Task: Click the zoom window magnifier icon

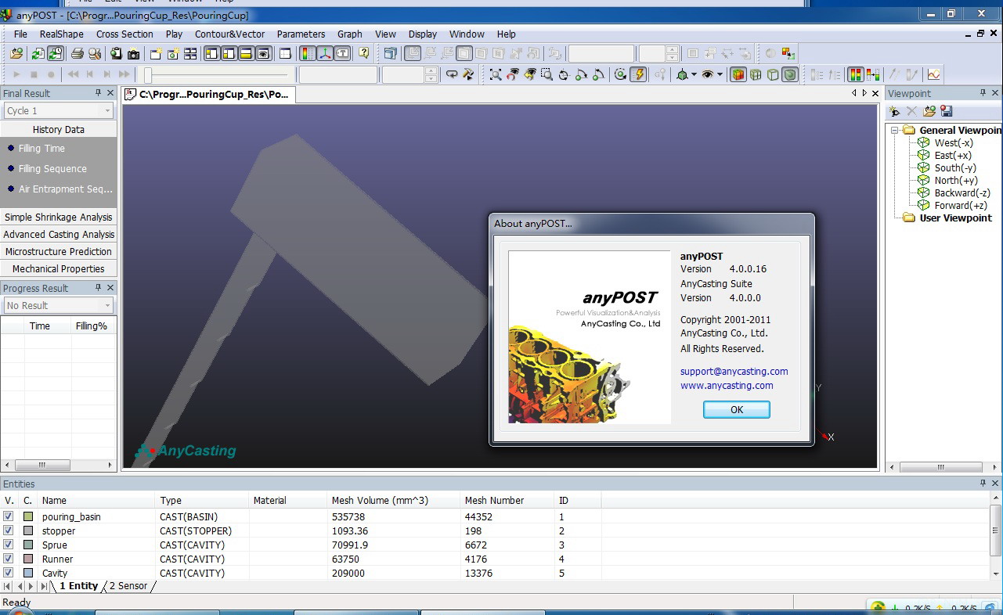Action: coord(547,74)
